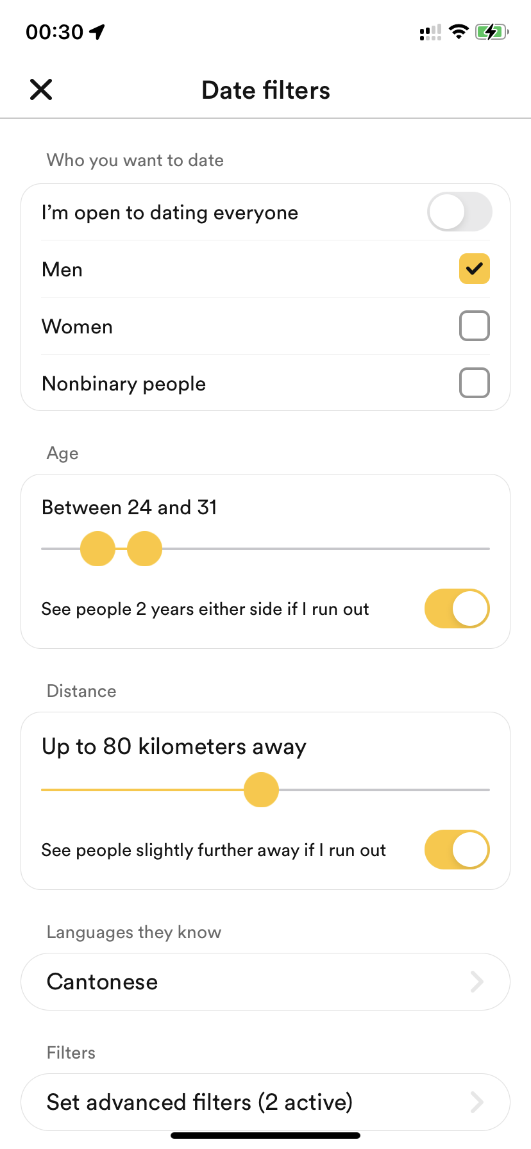Image resolution: width=531 pixels, height=1149 pixels.
Task: Click the distance slider handle
Action: point(261,790)
